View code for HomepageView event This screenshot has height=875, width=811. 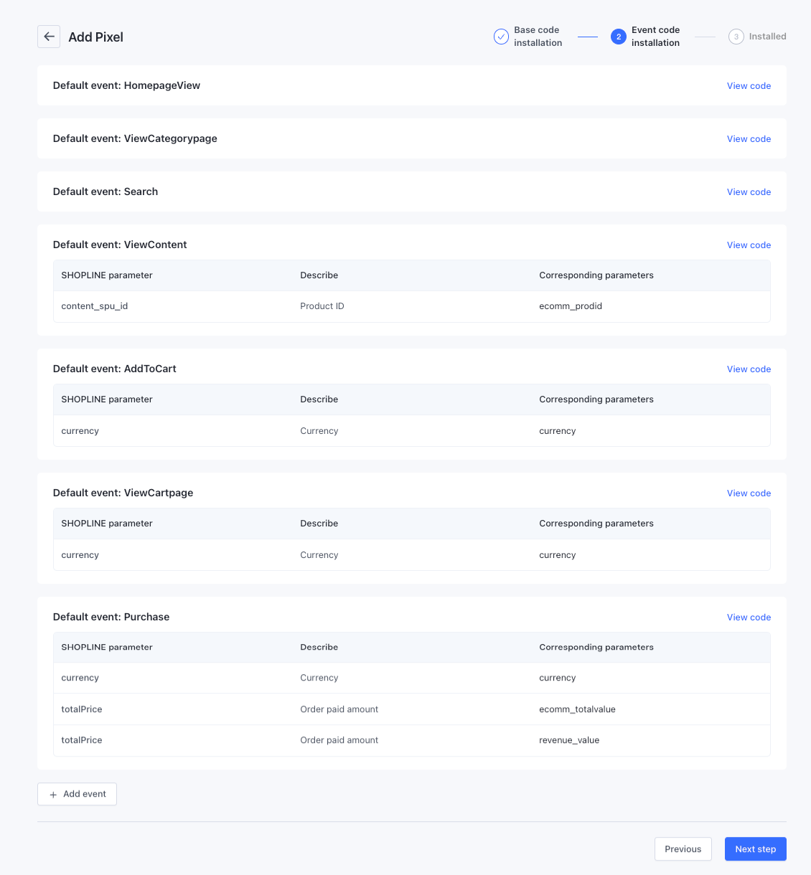pyautogui.click(x=749, y=86)
